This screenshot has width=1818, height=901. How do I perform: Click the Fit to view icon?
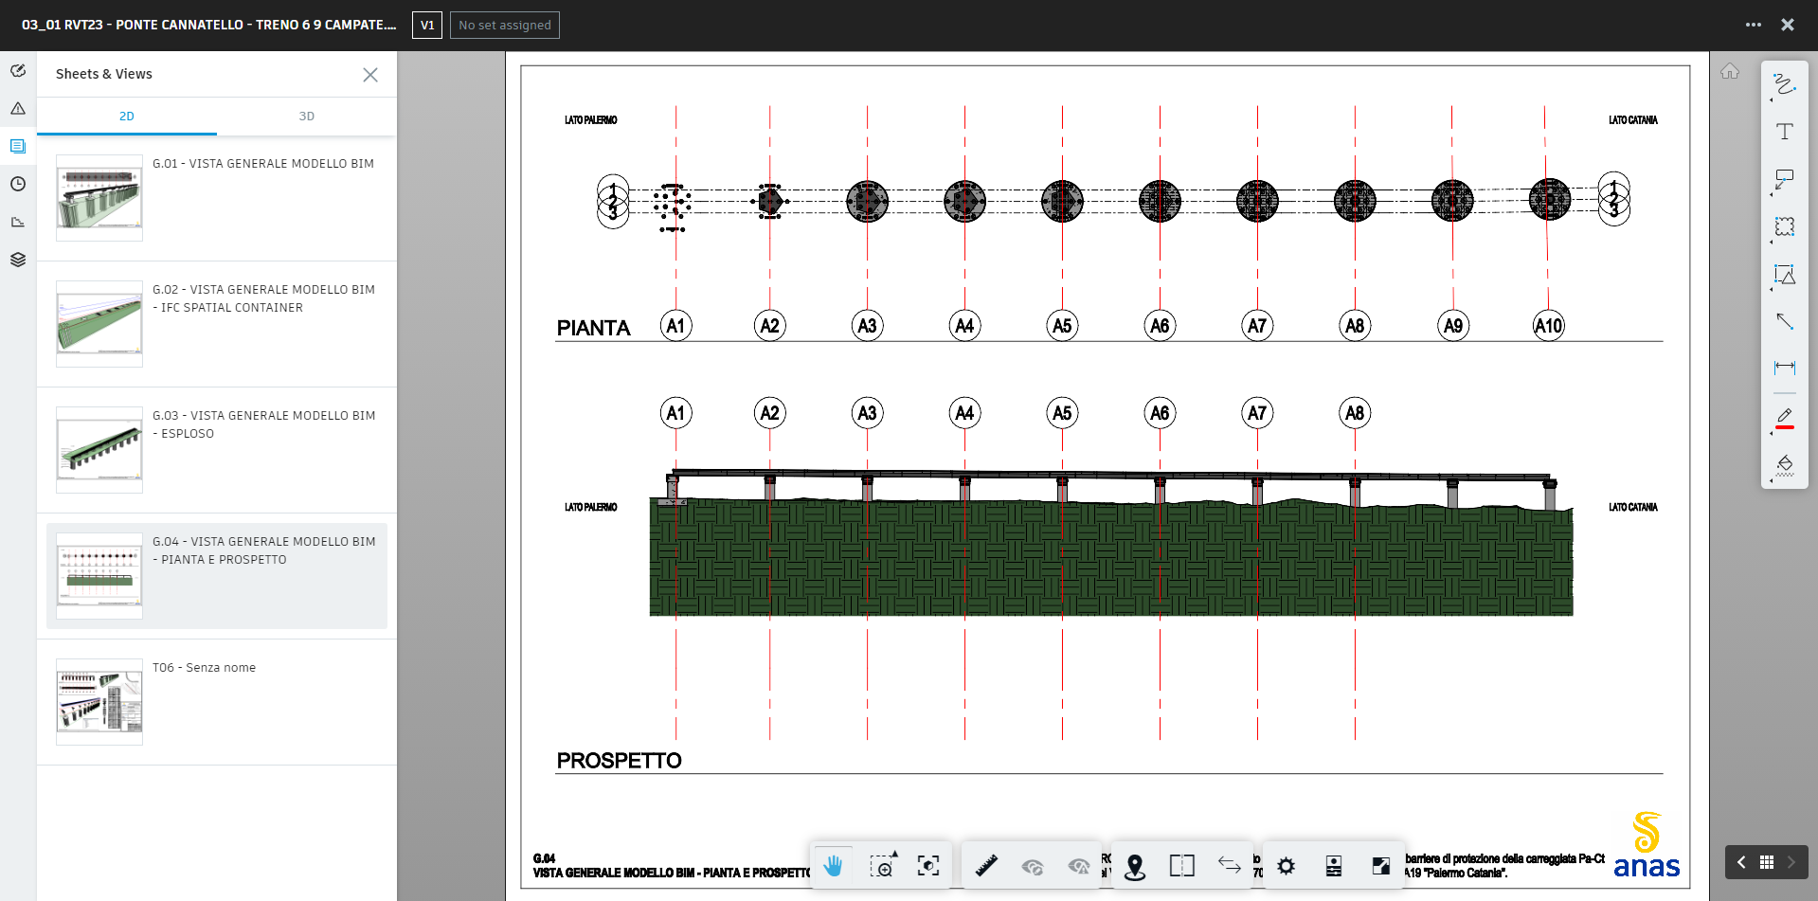[928, 866]
